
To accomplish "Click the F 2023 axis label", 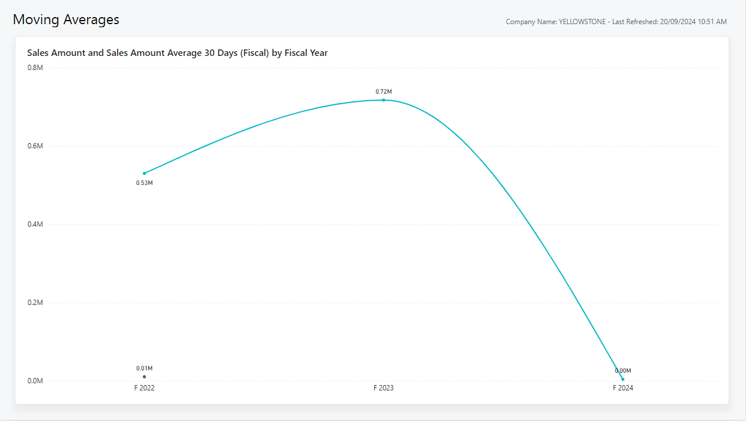I will point(384,389).
